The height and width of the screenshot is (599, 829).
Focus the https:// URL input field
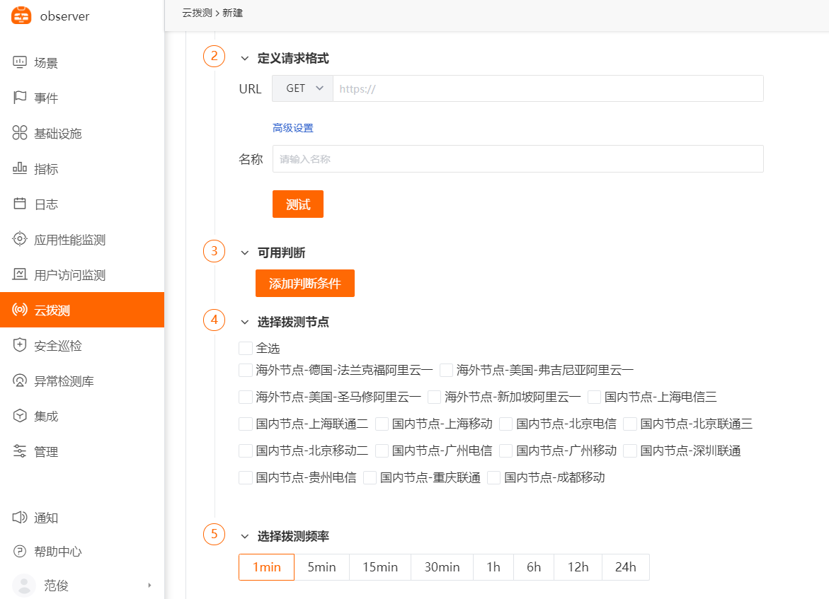pos(548,88)
